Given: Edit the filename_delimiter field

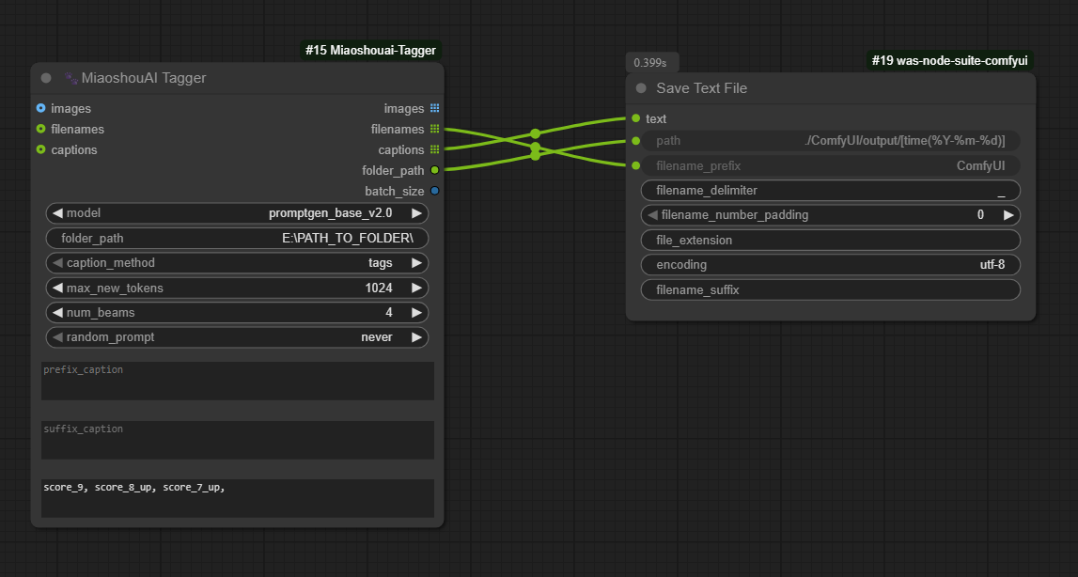Looking at the screenshot, I should 831,191.
